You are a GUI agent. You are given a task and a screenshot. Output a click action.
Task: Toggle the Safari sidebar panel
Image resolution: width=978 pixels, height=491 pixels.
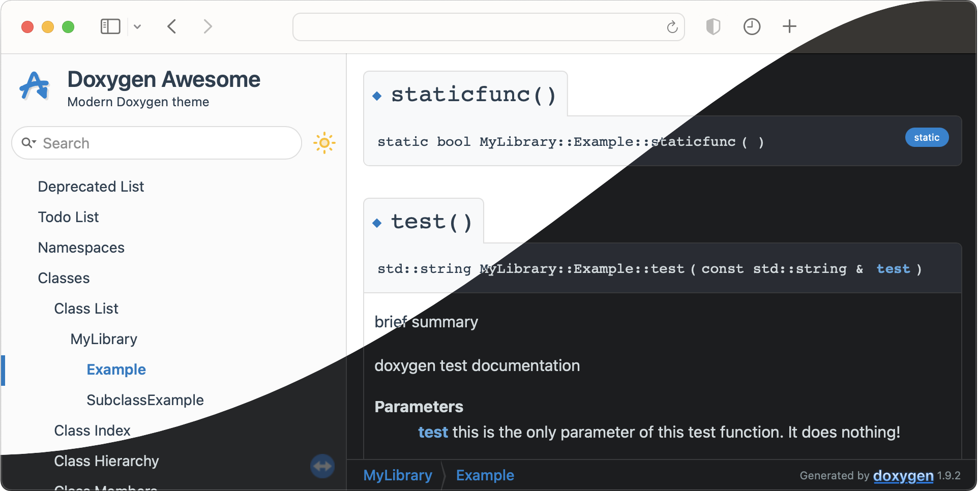pos(110,26)
